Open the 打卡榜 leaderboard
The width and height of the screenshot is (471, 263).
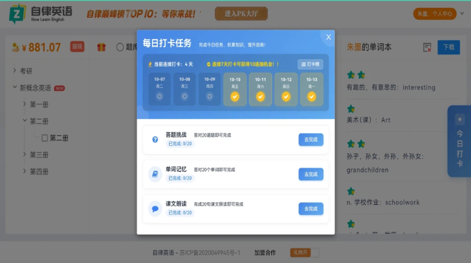pos(310,64)
